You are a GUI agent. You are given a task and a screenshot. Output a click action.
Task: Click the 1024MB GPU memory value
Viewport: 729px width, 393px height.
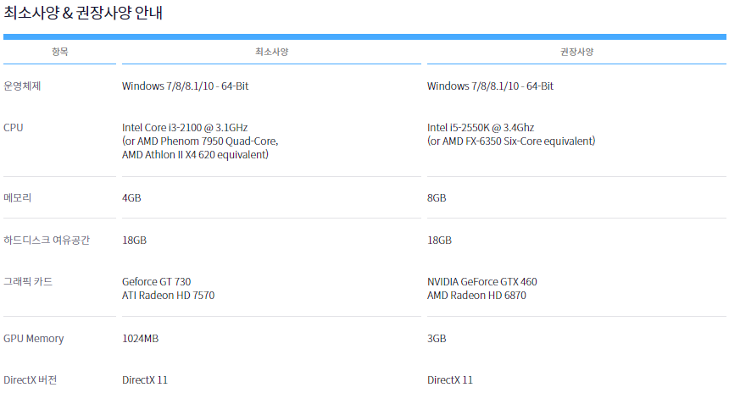tap(141, 339)
